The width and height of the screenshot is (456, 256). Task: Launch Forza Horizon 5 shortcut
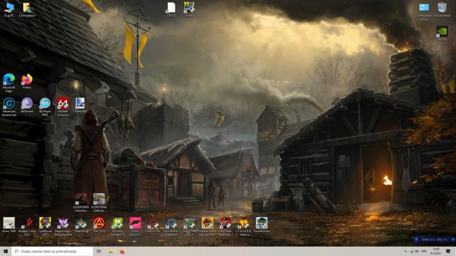pos(135,227)
